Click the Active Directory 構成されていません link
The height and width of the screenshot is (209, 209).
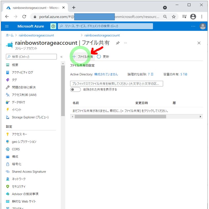[x=106, y=74]
